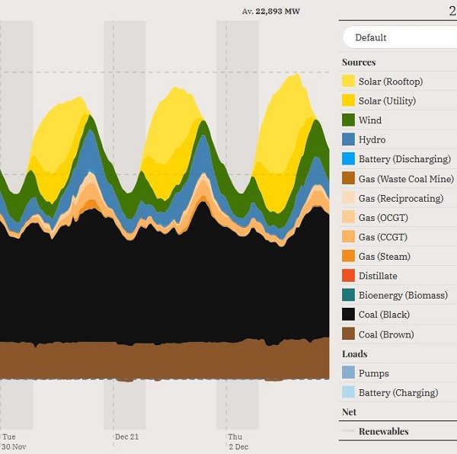Select the Renewables net row
Image resolution: width=457 pixels, height=454 pixels.
tap(383, 431)
